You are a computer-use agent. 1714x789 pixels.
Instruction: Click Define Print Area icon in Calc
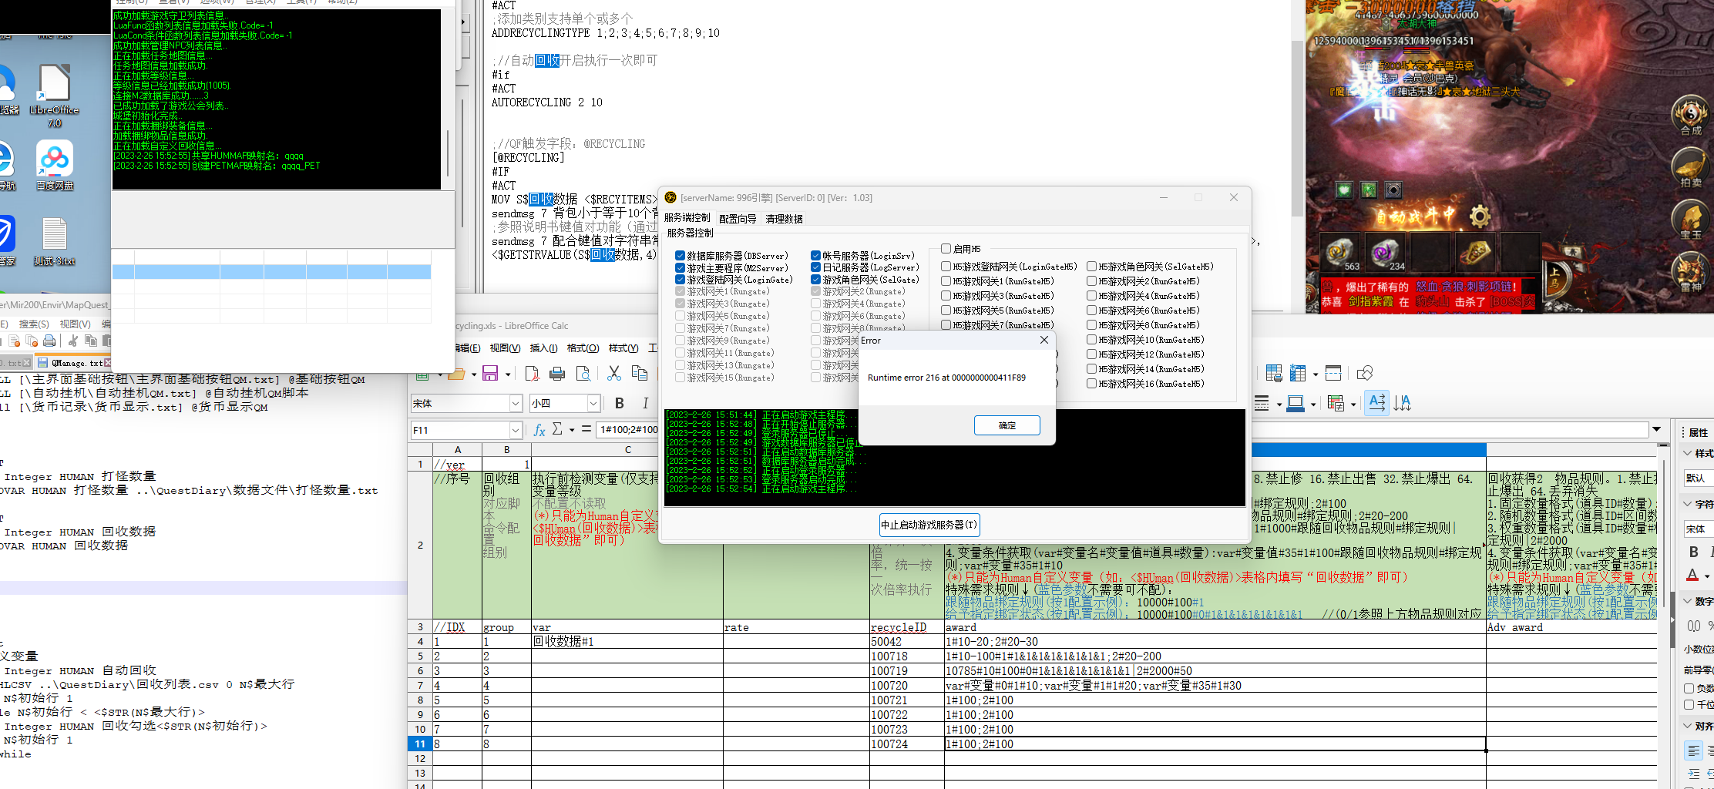tap(1274, 374)
